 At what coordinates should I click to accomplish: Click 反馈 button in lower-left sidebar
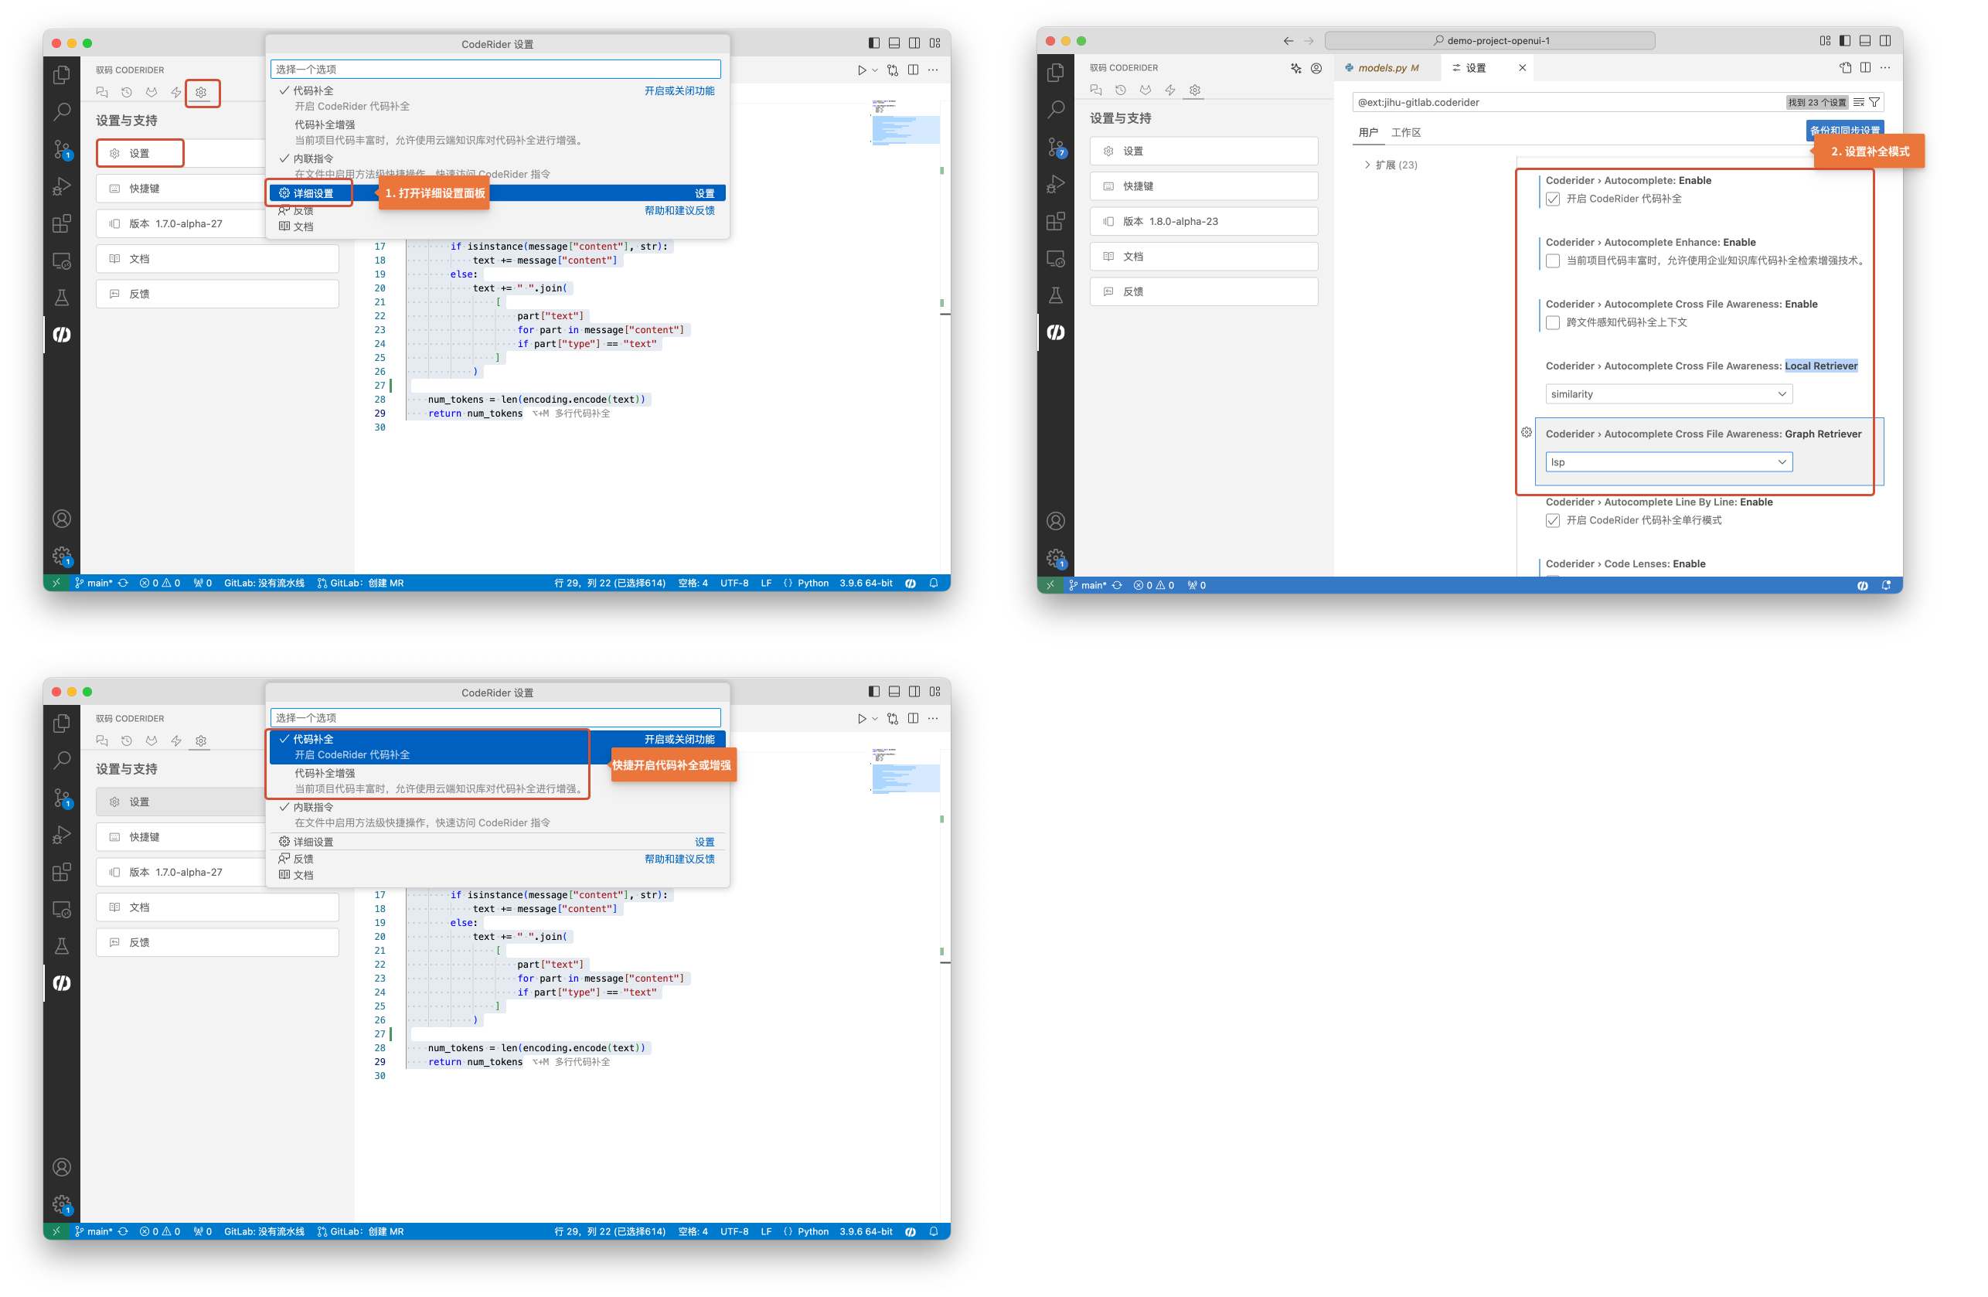click(x=217, y=942)
